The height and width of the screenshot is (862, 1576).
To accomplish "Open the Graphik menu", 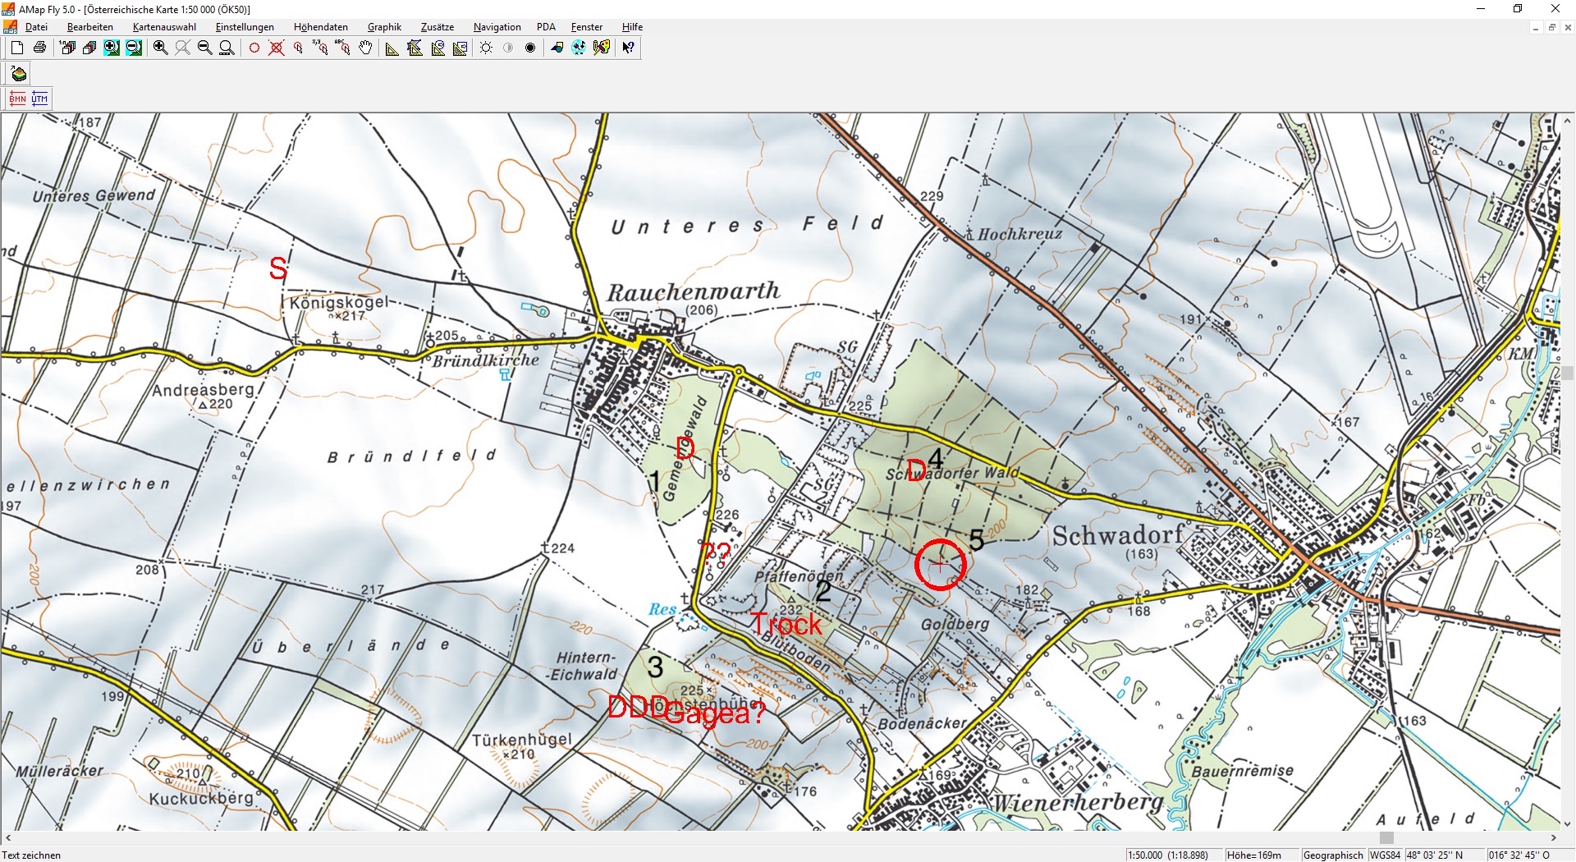I will point(384,27).
